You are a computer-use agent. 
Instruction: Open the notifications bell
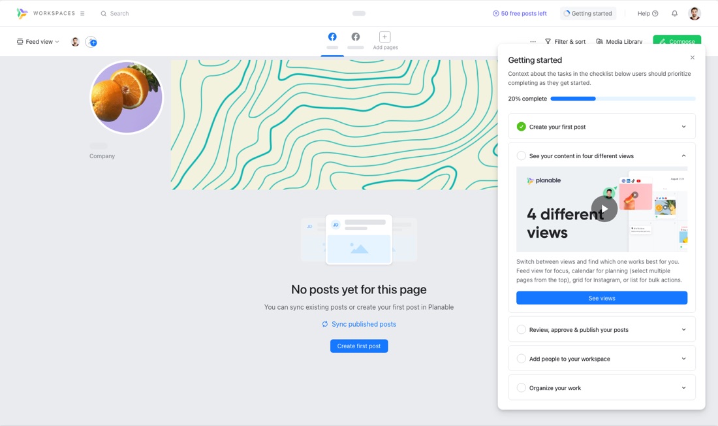(x=674, y=13)
